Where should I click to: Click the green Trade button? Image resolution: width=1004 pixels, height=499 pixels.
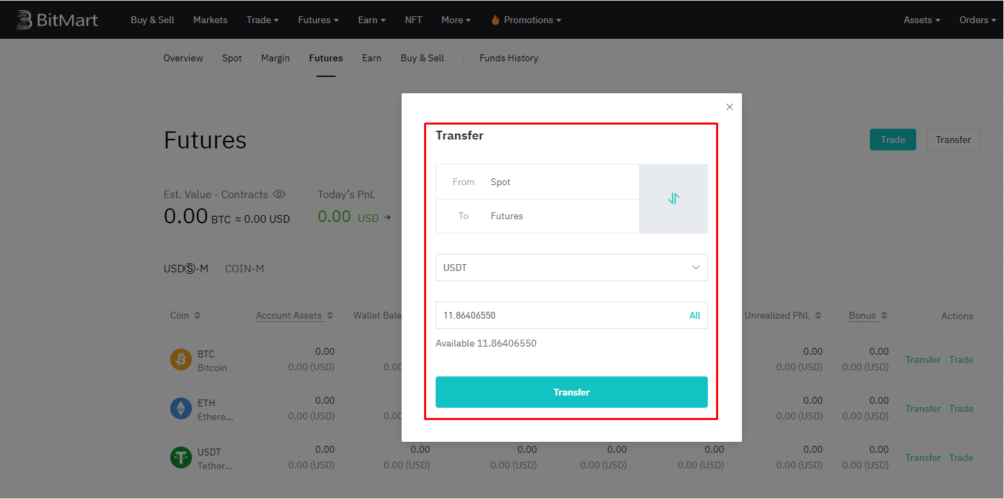pos(893,140)
